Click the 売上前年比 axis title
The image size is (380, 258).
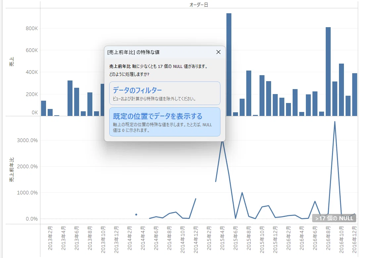pyautogui.click(x=12, y=170)
